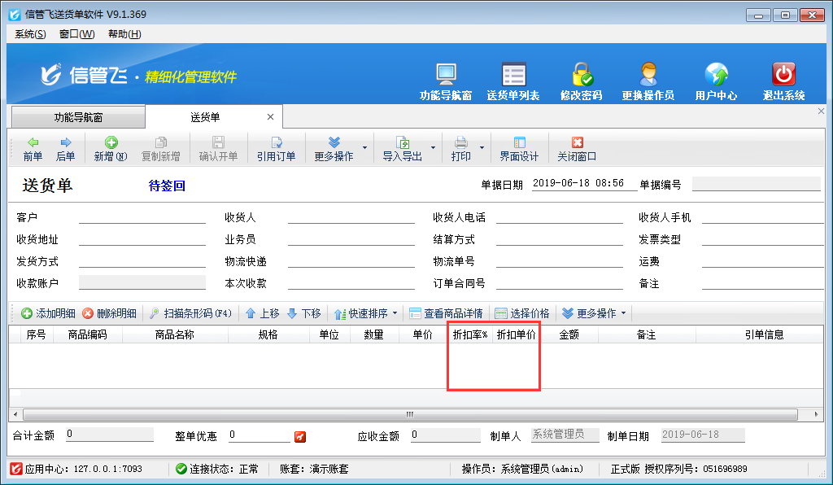Open the 系统(S) menu

coord(30,33)
